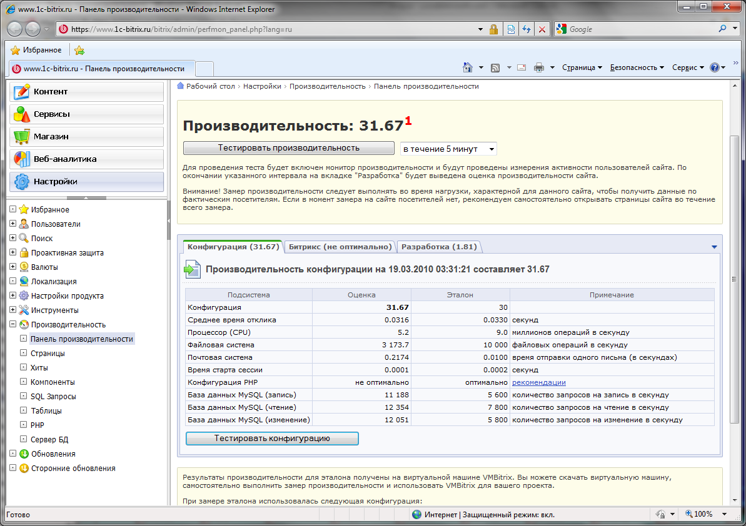Screen dimensions: 746x526
Task: Click the browser Refresh button icon
Action: [x=527, y=29]
